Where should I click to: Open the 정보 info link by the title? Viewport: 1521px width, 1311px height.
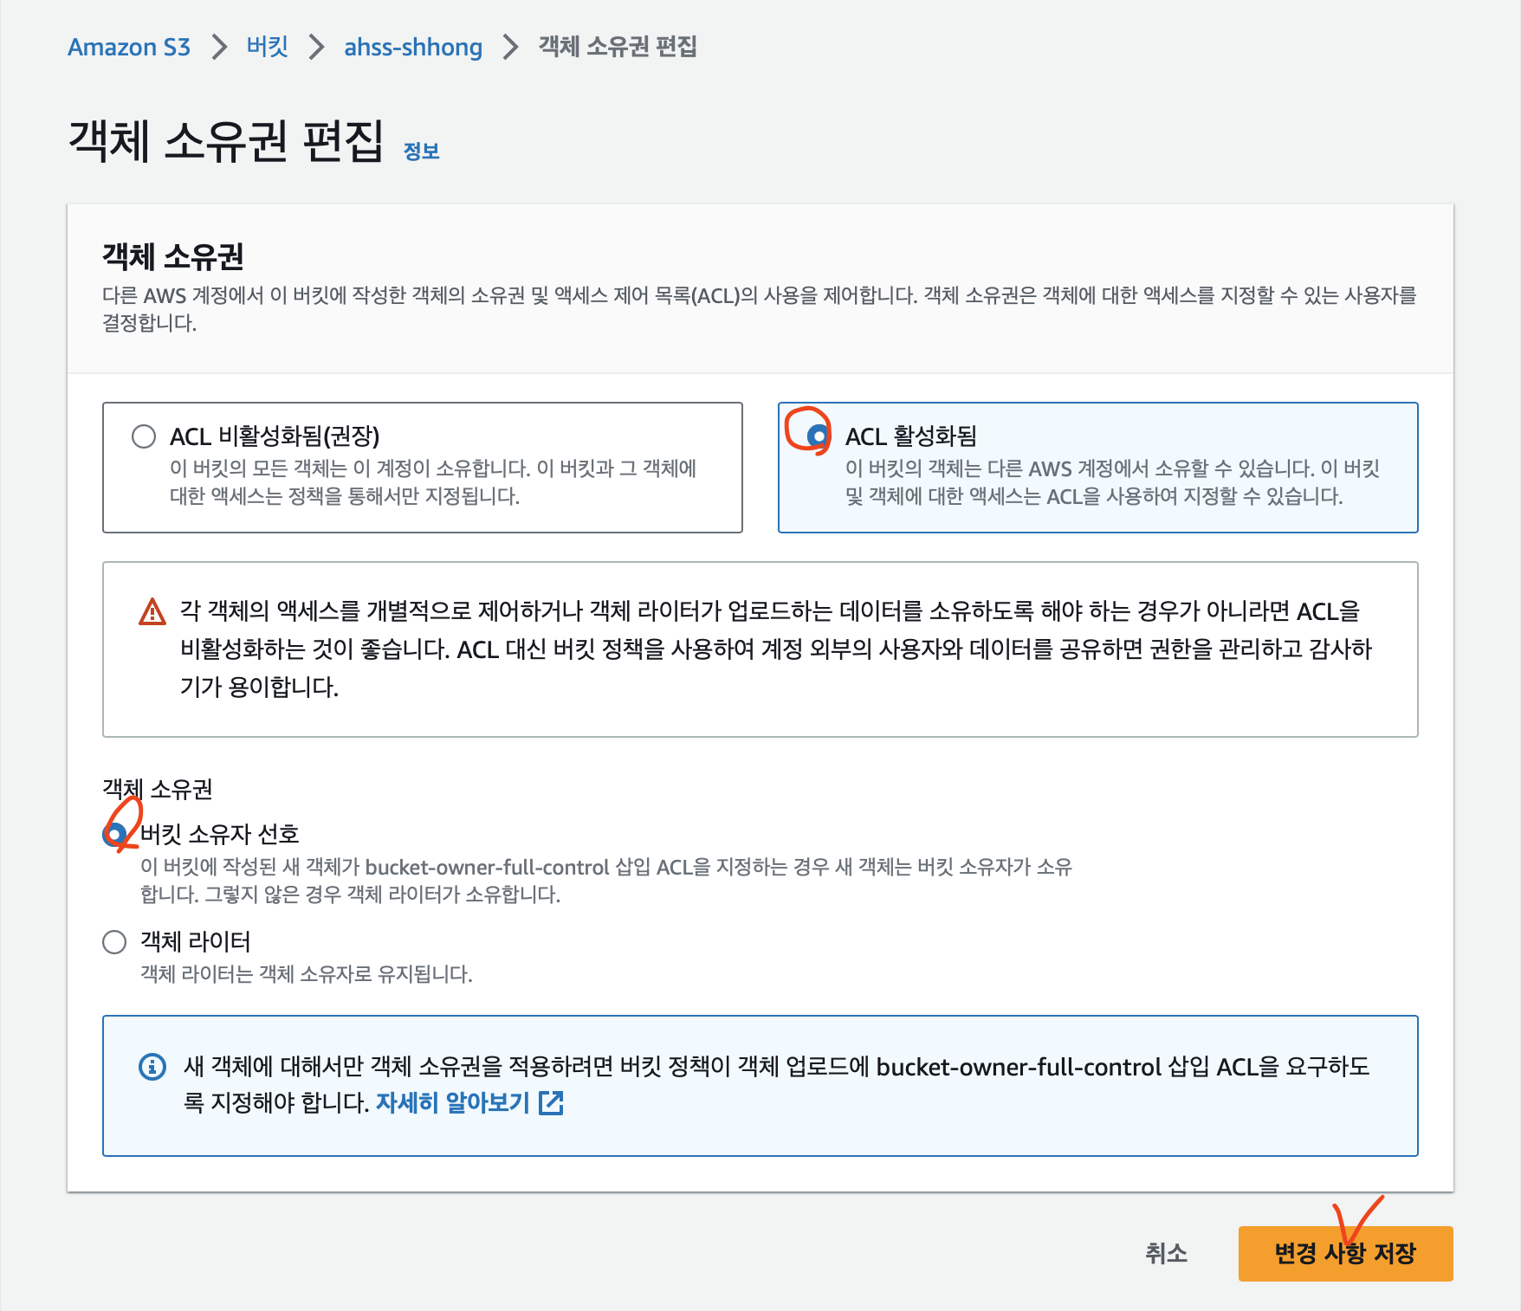pyautogui.click(x=422, y=152)
